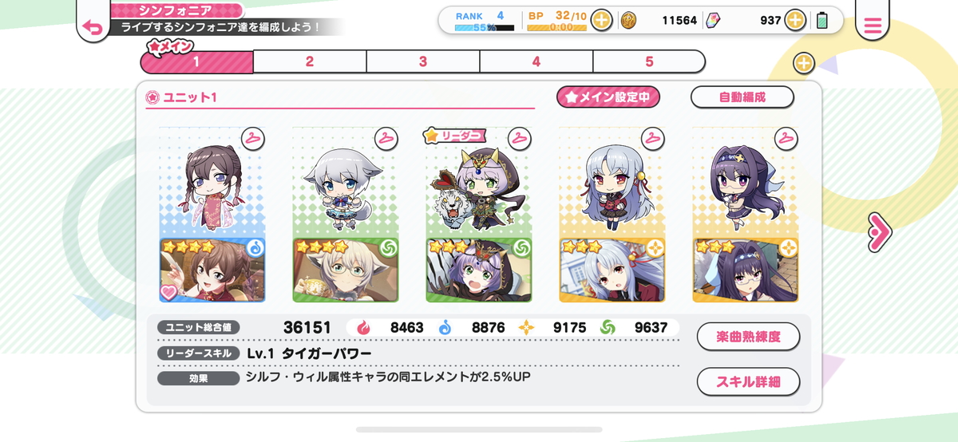Select the first character's card thumbnail
958x442 pixels.
(x=212, y=270)
